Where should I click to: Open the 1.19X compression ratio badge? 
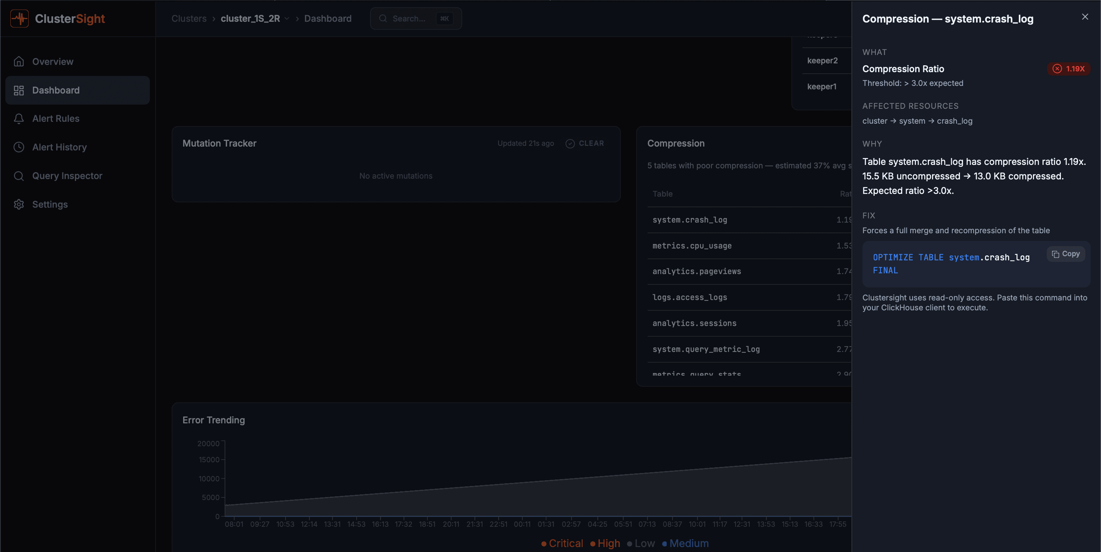(x=1069, y=69)
